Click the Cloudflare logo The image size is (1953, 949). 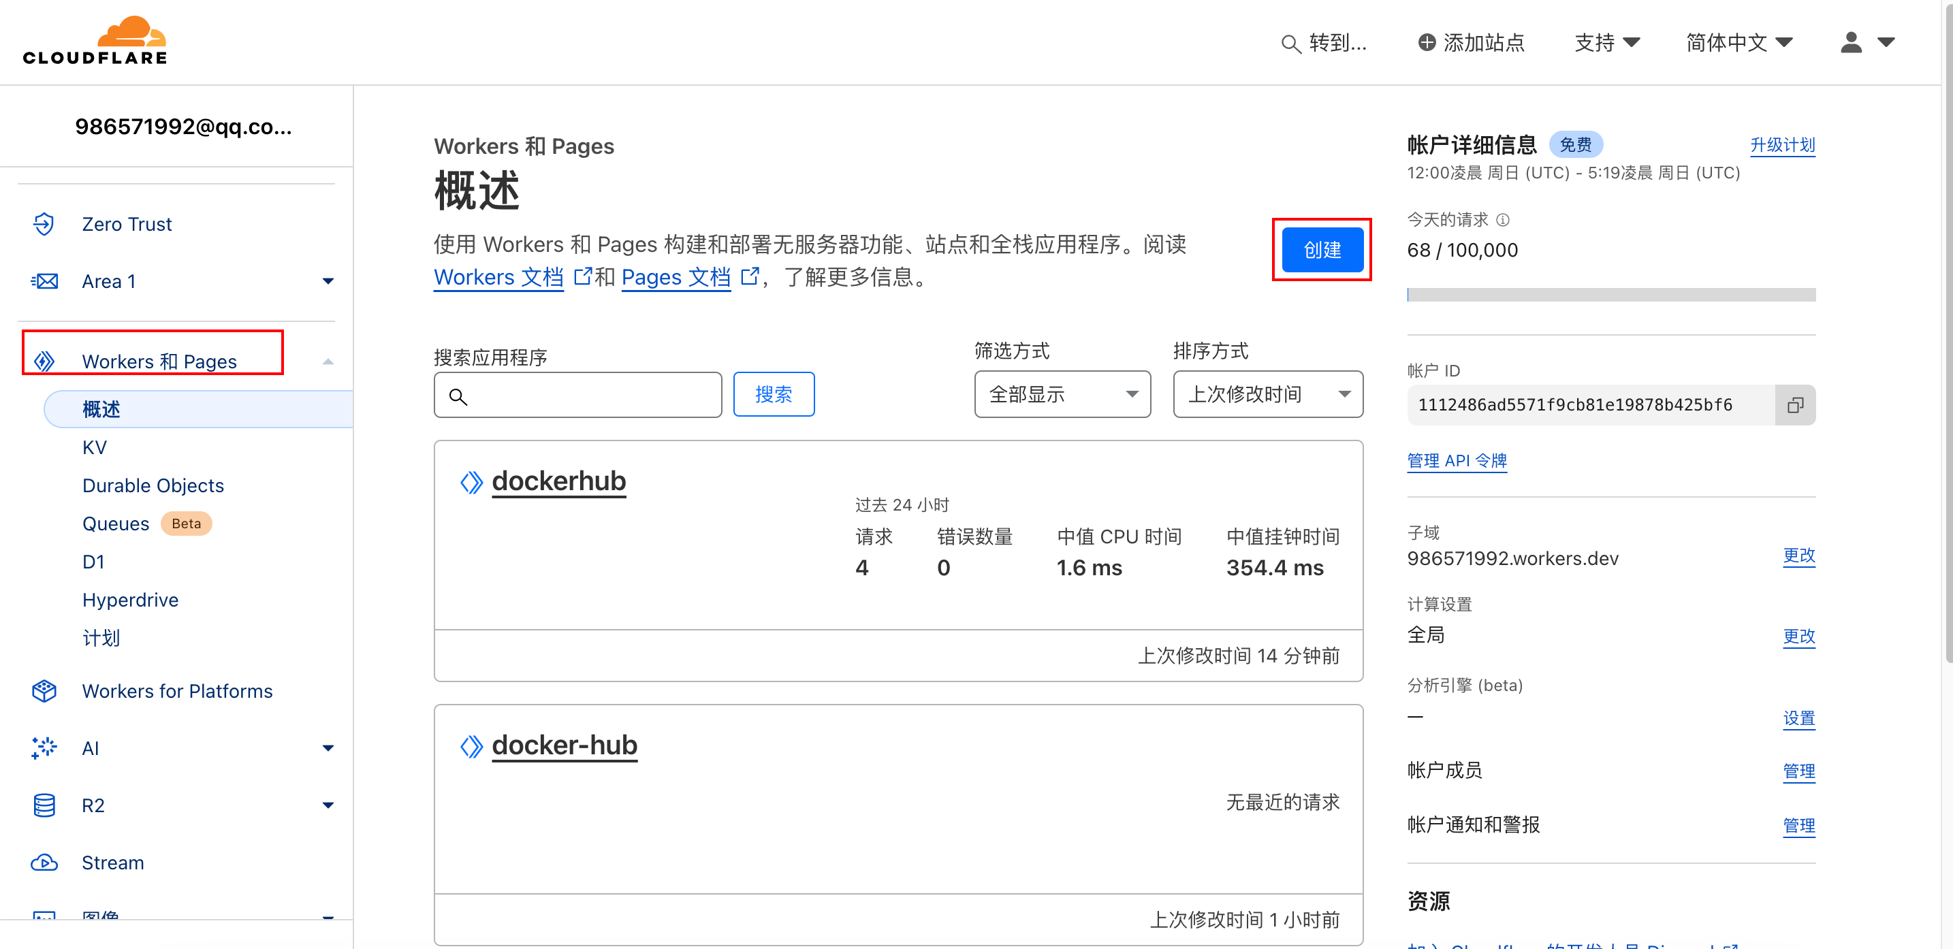point(95,41)
